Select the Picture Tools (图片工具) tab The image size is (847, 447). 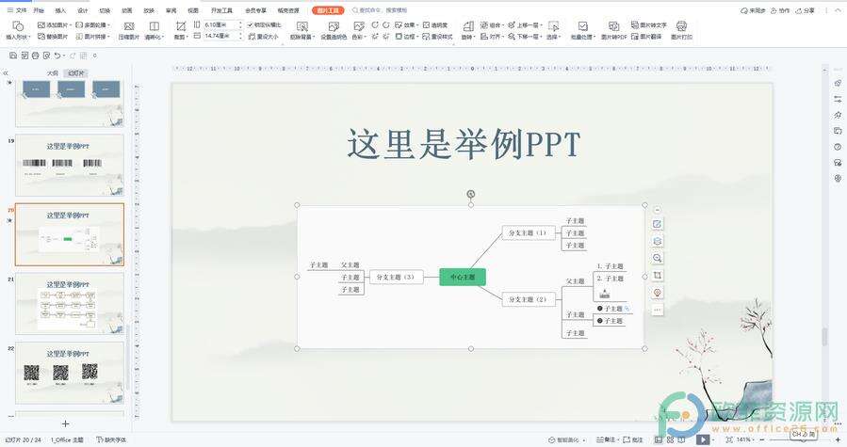tap(328, 10)
